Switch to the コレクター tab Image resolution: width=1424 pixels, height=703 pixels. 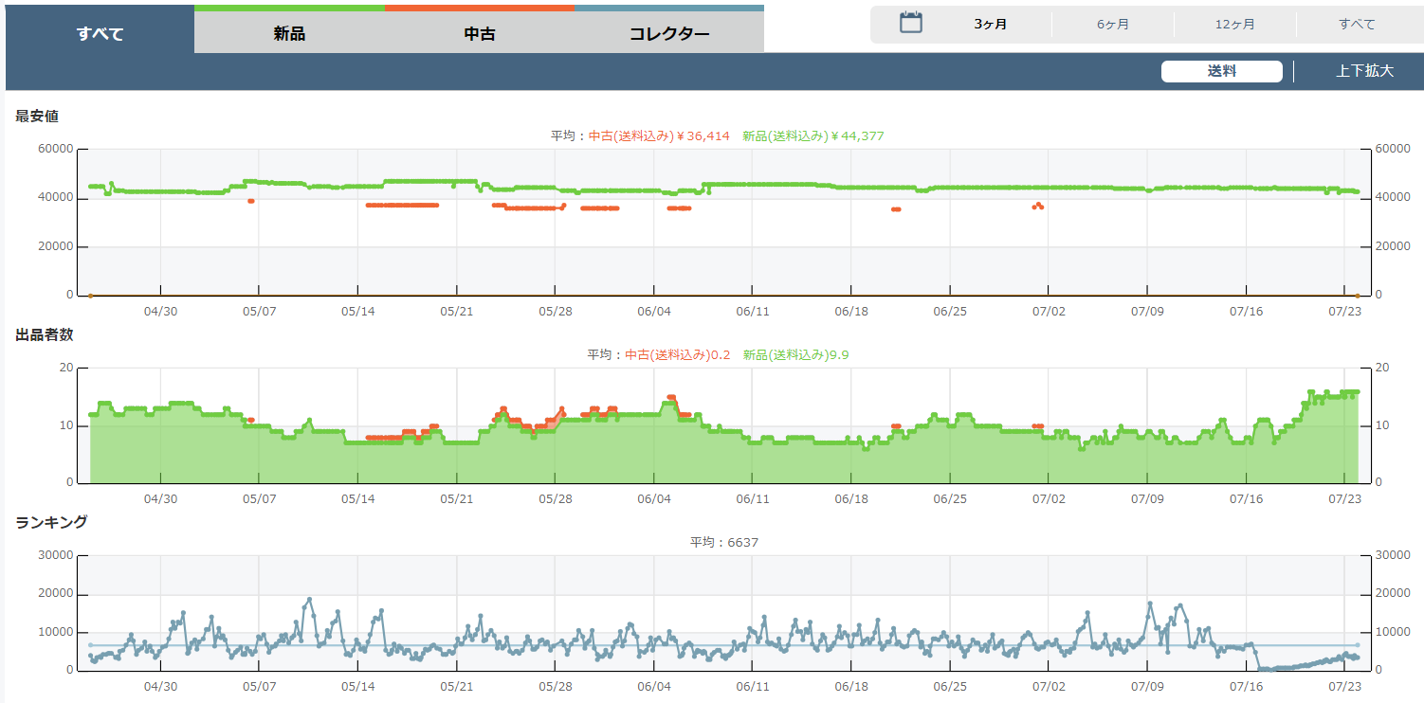669,34
